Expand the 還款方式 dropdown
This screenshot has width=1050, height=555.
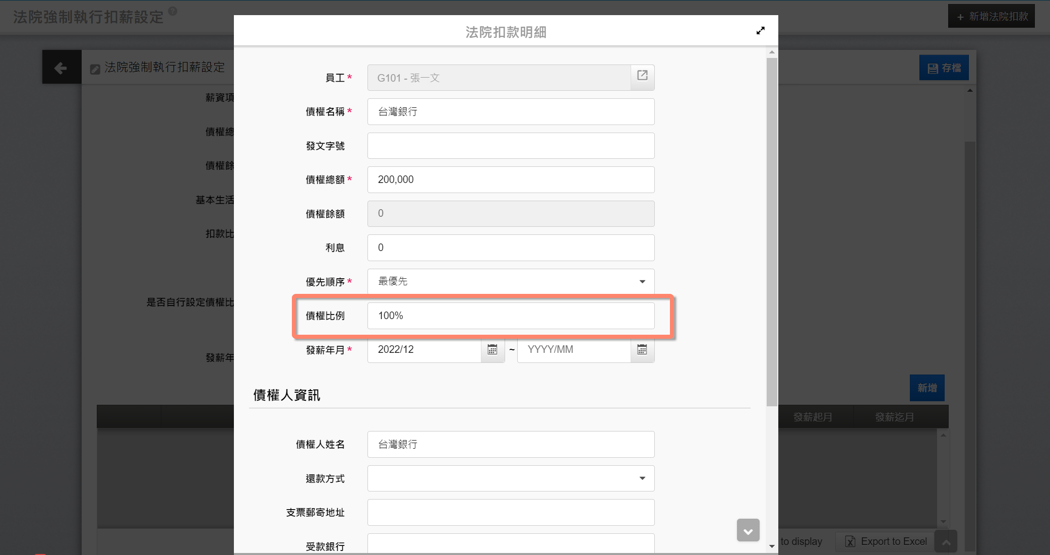click(x=511, y=478)
